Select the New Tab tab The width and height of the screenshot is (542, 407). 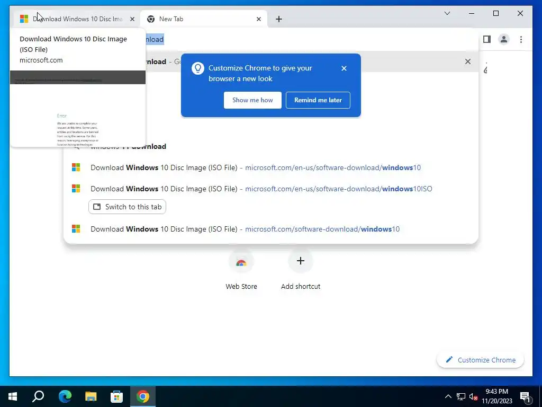coord(203,19)
